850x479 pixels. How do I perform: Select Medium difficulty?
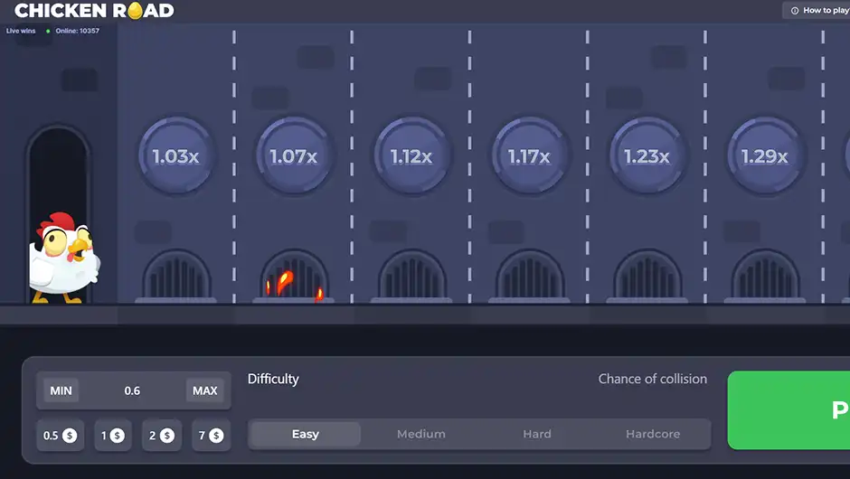[x=421, y=434]
